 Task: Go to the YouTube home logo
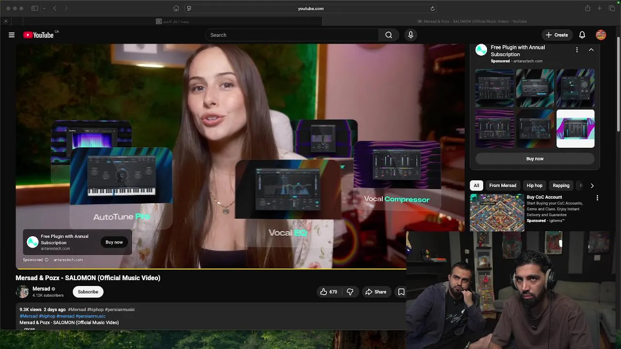[x=38, y=35]
